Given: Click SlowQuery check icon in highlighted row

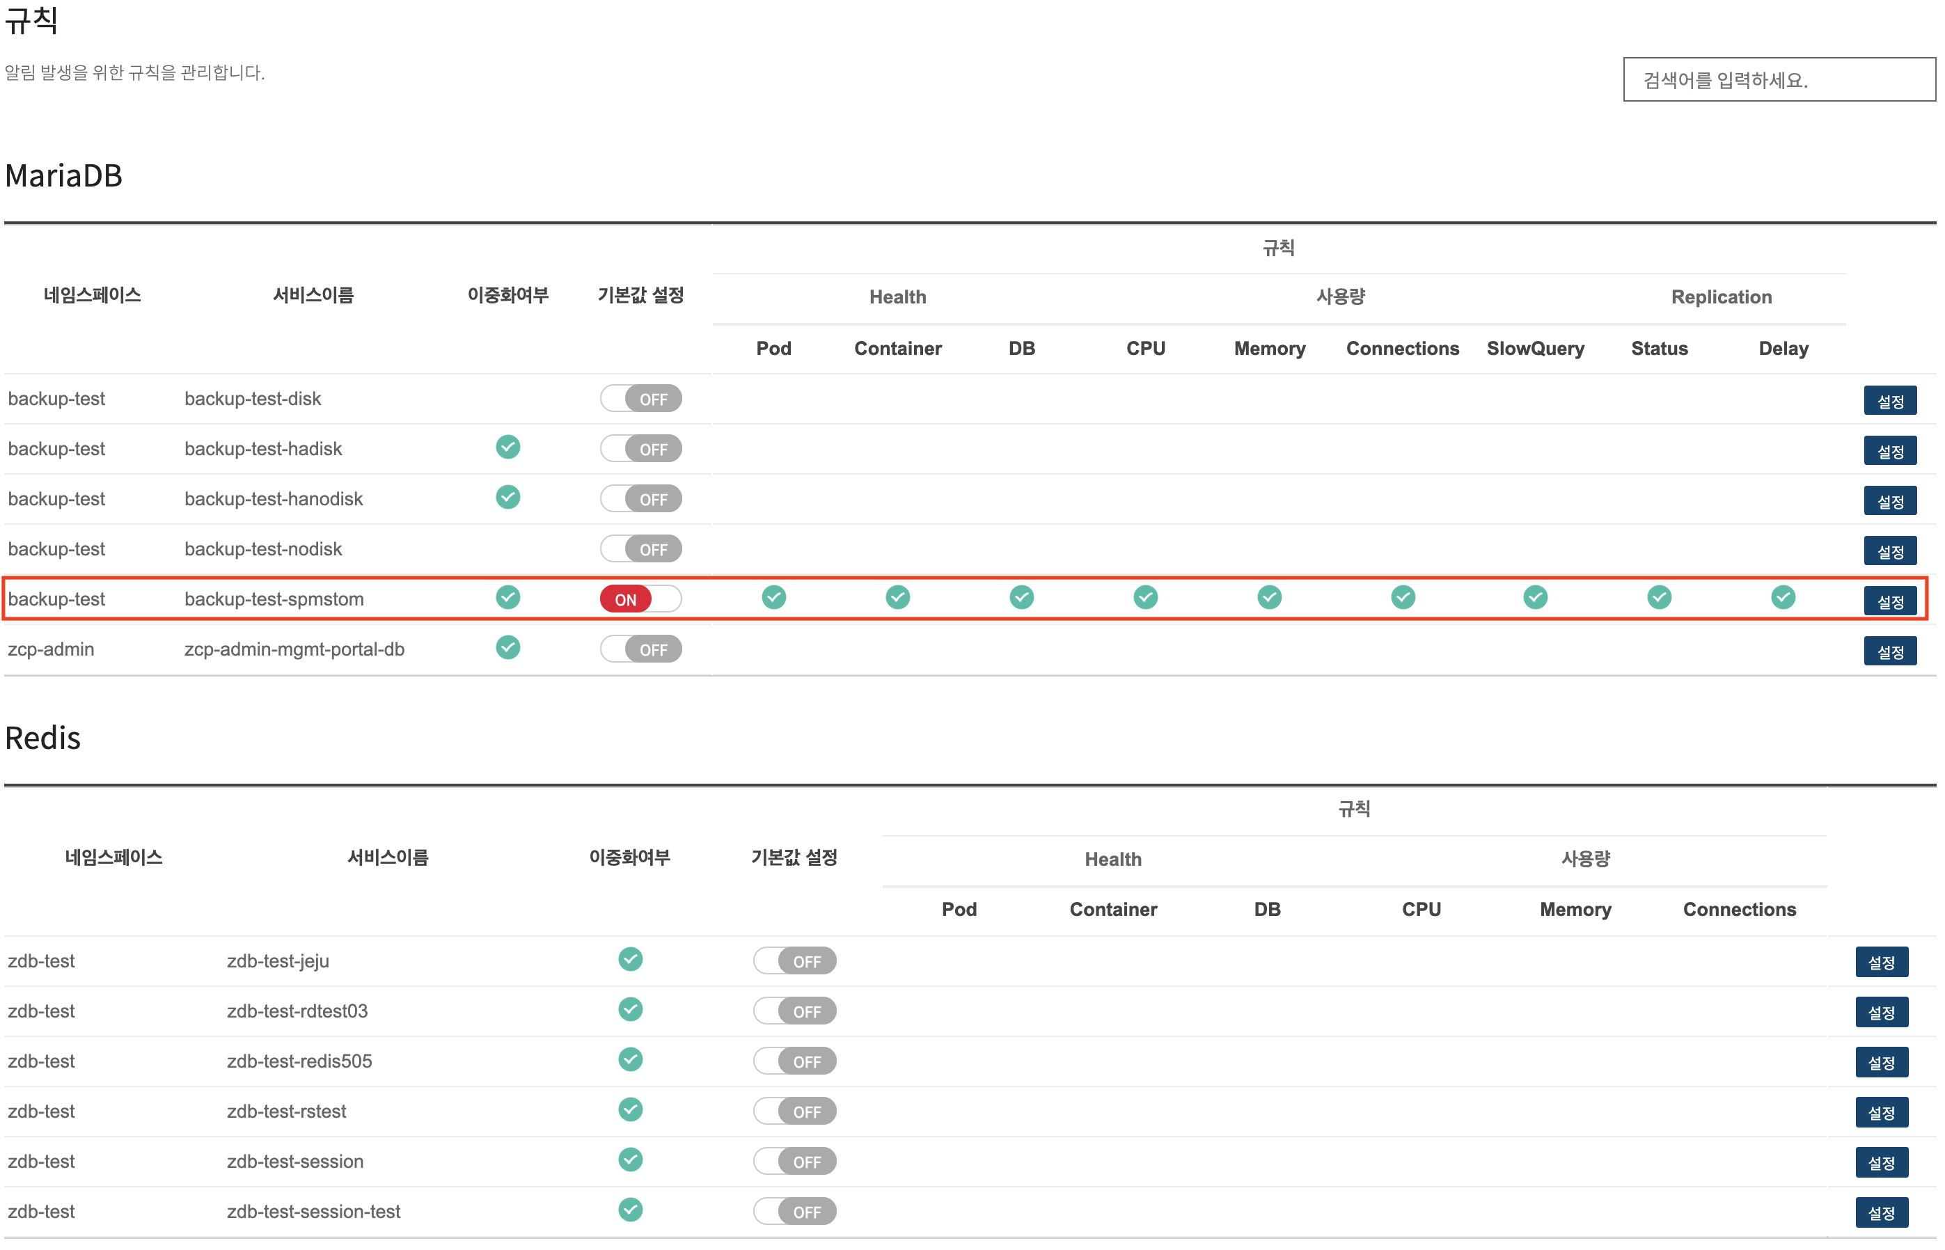Looking at the screenshot, I should tap(1534, 597).
